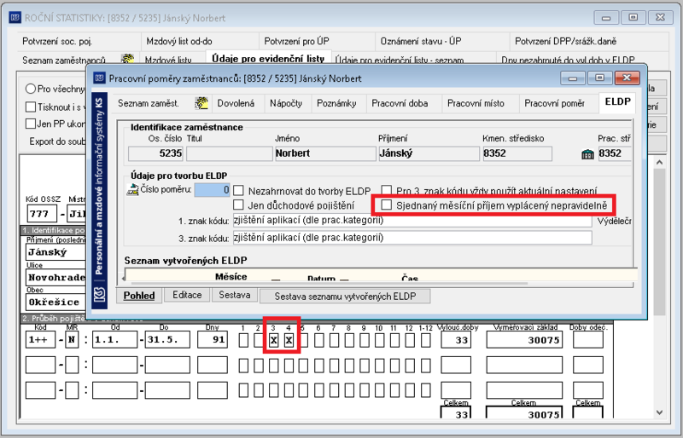
Task: Click the KS logo in sidebar bottom
Action: [x=100, y=296]
